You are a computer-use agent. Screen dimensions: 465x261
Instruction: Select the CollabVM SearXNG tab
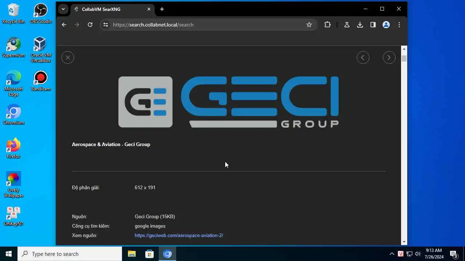pos(112,9)
